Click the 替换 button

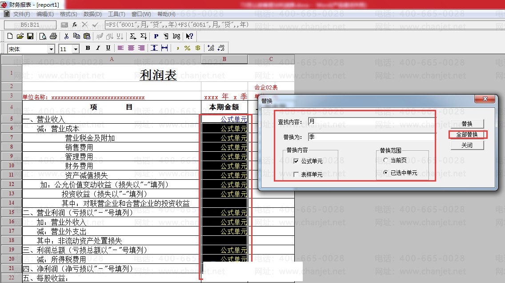click(467, 124)
